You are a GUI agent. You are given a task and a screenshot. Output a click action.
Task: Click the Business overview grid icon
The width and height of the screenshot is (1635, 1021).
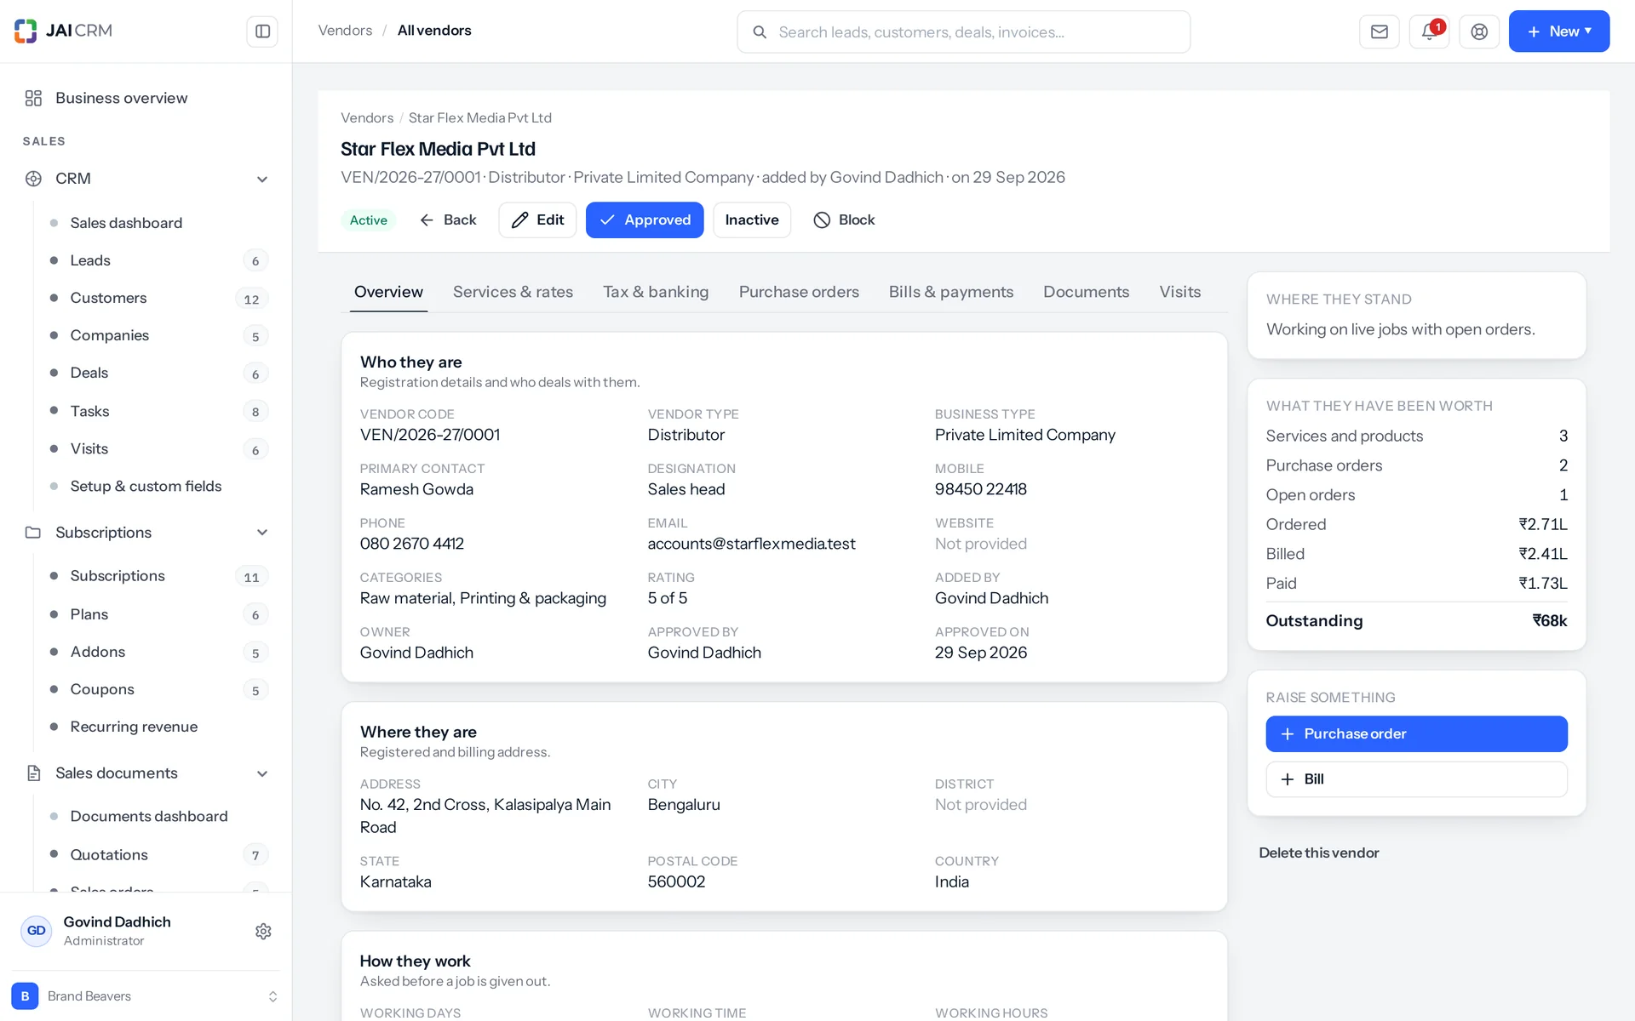pos(33,98)
